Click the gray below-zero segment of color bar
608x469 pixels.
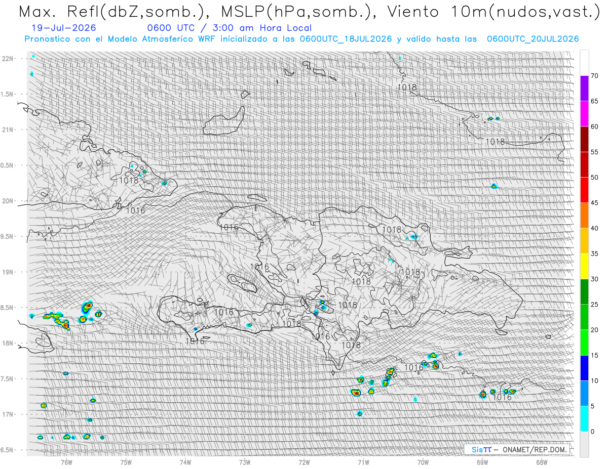point(584,444)
